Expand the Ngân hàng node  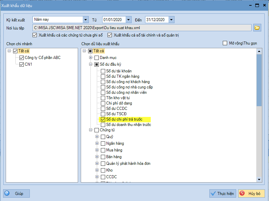point(97,143)
